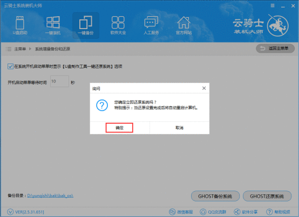
Task: Toggle boot menu restore option checkbox
Action: 10,66
